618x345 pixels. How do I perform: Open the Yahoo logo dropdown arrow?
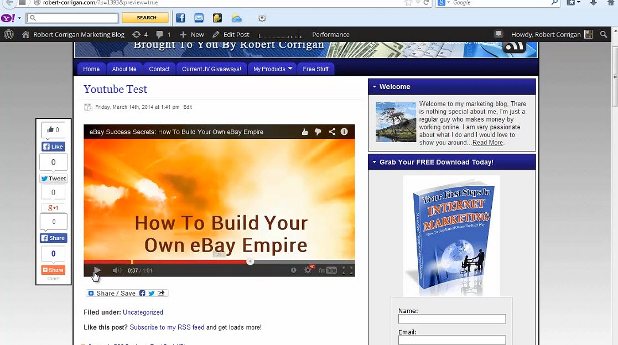(x=19, y=18)
